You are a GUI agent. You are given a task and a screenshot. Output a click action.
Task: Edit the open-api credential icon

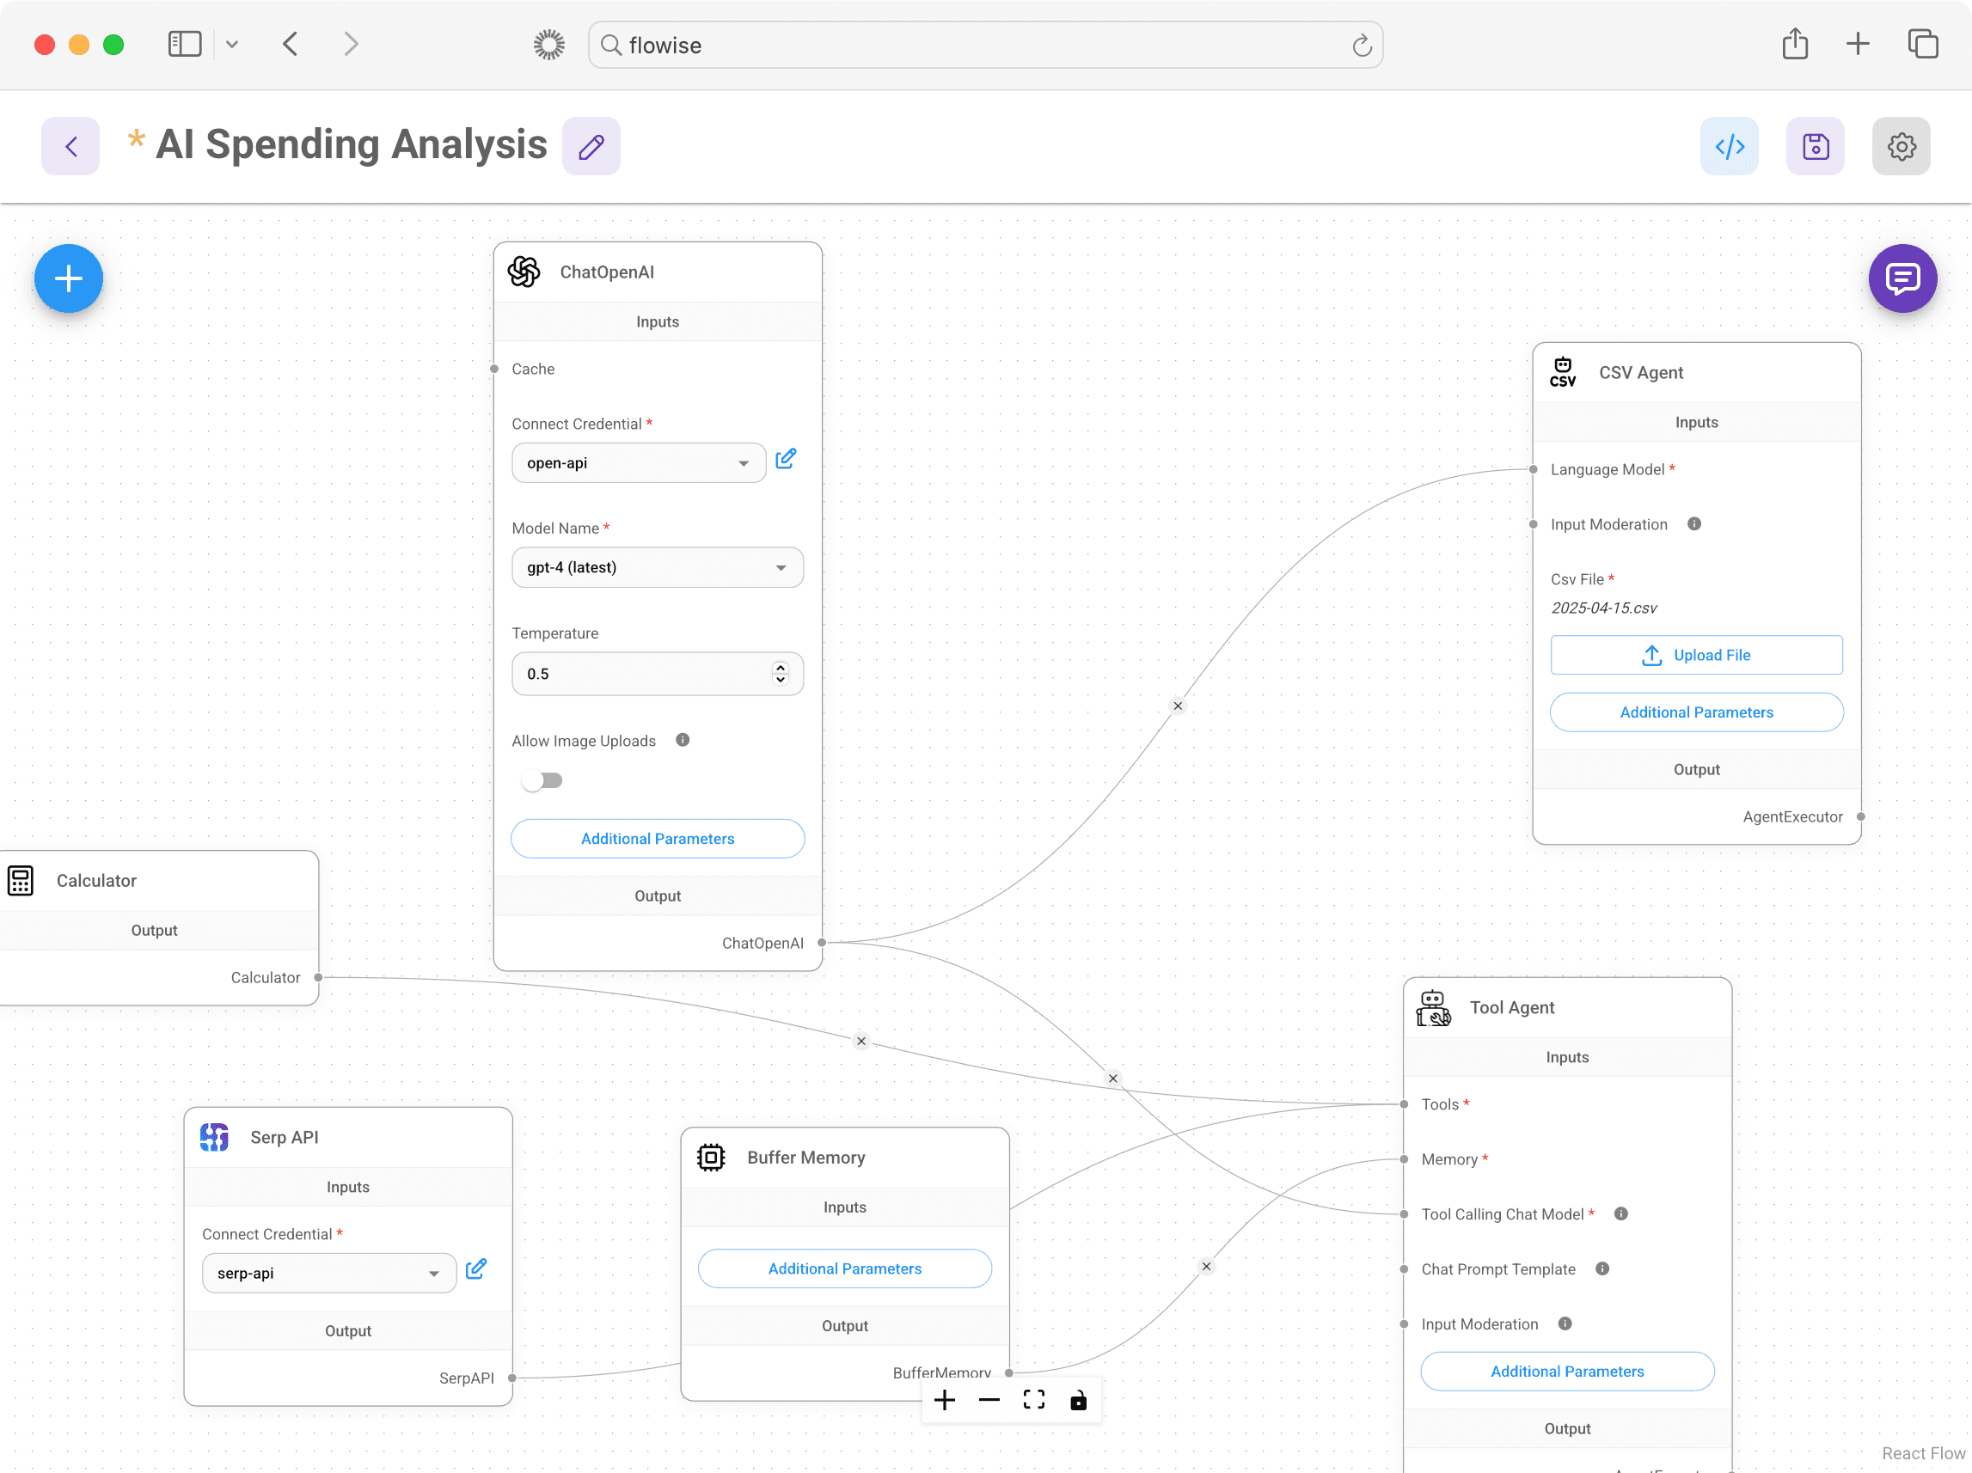[x=786, y=460]
